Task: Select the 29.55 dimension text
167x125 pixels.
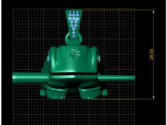Action: point(151,55)
